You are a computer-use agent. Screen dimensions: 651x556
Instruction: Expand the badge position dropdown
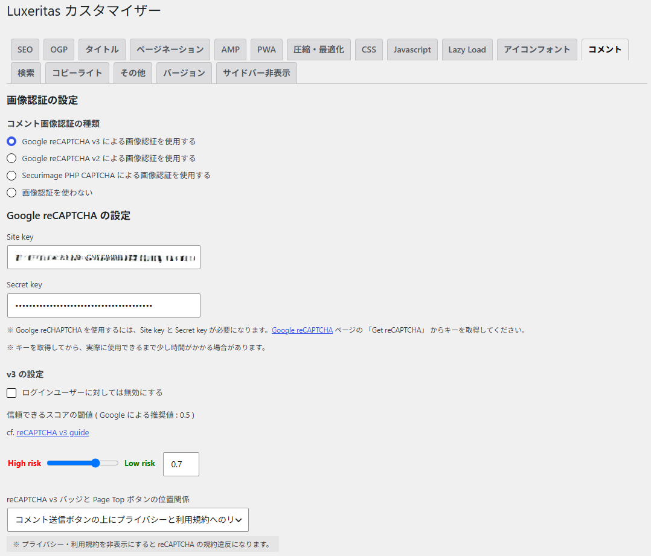pos(128,520)
